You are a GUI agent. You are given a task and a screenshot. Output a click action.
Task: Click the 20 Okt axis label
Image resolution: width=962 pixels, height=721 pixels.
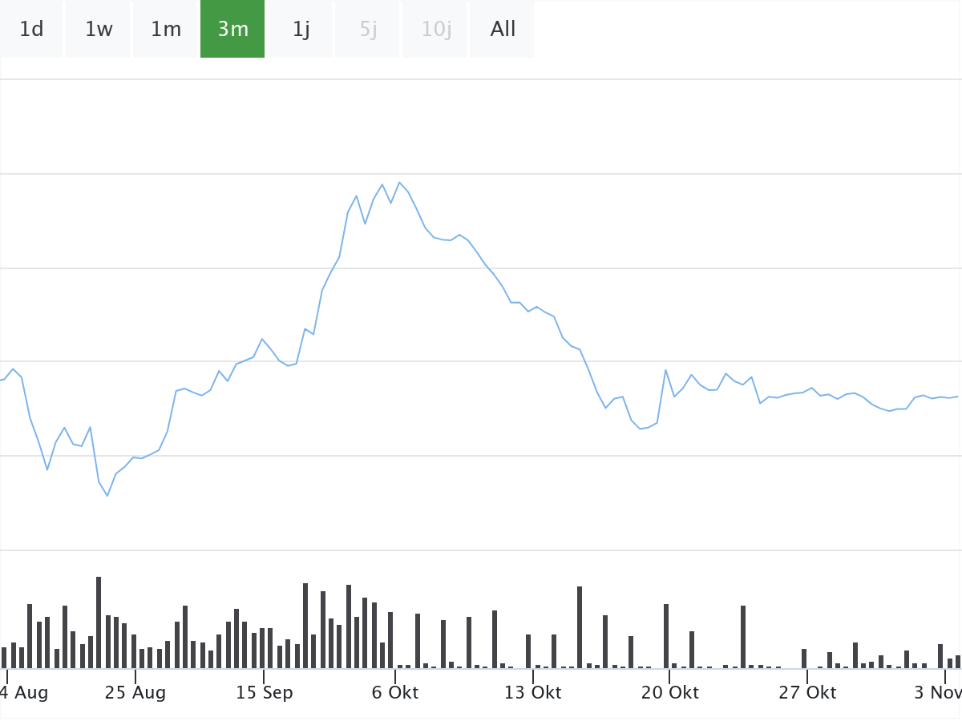tap(671, 692)
